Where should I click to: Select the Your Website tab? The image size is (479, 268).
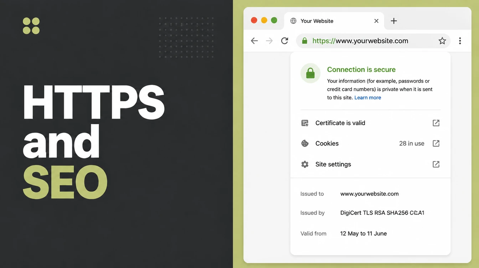[334, 21]
